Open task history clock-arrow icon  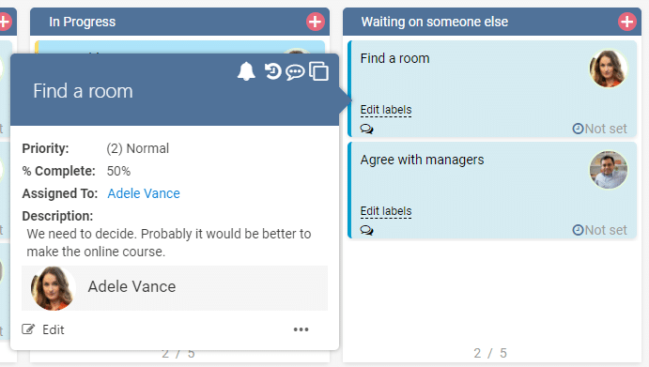click(272, 71)
